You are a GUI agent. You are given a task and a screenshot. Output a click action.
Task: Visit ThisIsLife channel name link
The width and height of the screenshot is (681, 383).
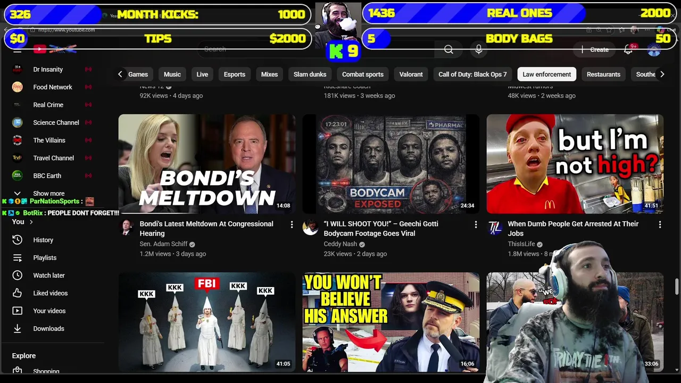click(521, 244)
